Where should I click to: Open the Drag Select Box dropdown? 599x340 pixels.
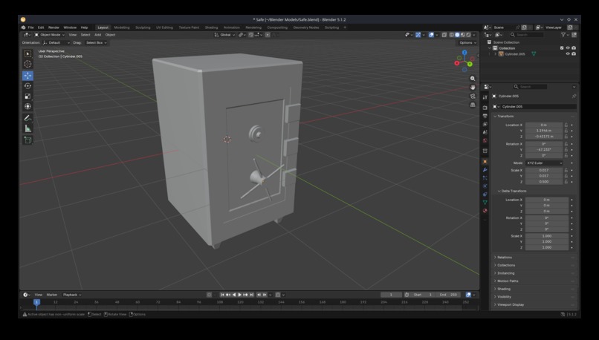[97, 43]
